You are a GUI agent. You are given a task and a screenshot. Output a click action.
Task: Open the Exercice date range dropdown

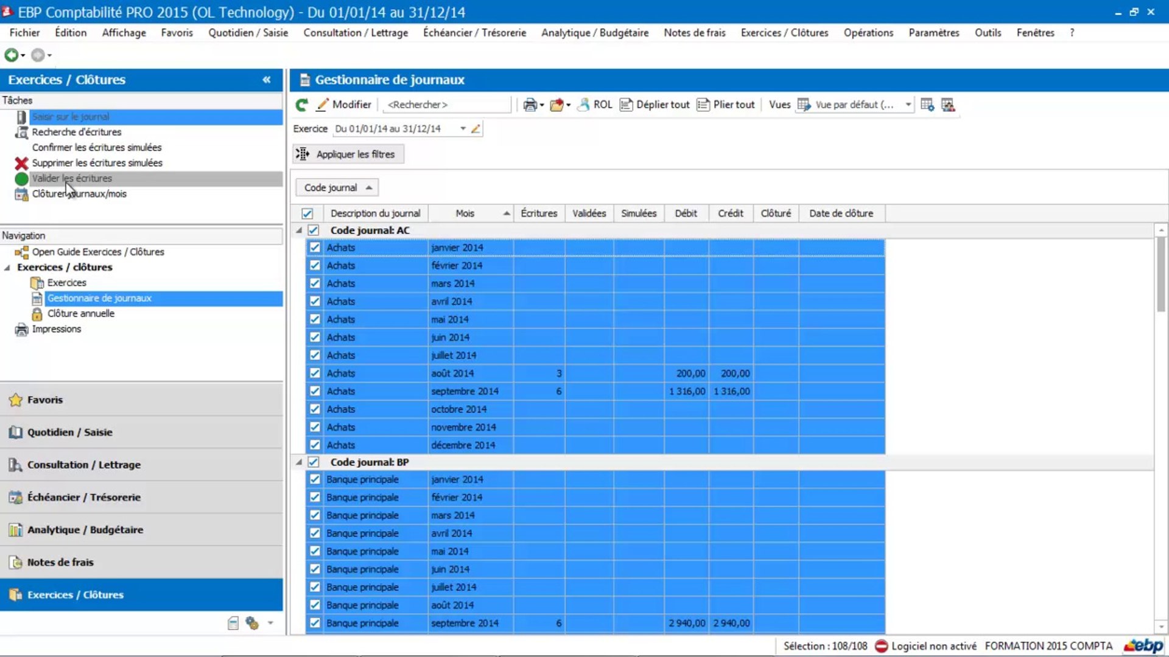pyautogui.click(x=463, y=129)
